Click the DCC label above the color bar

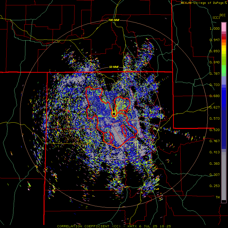[223, 15]
